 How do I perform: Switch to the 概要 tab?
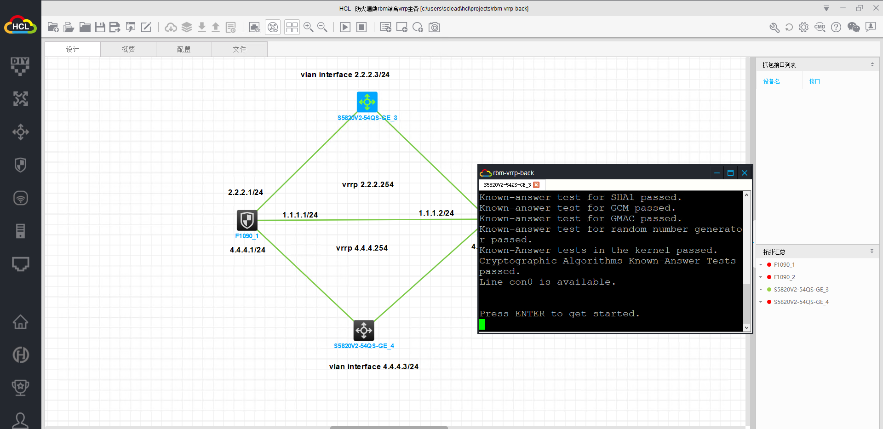coord(128,49)
